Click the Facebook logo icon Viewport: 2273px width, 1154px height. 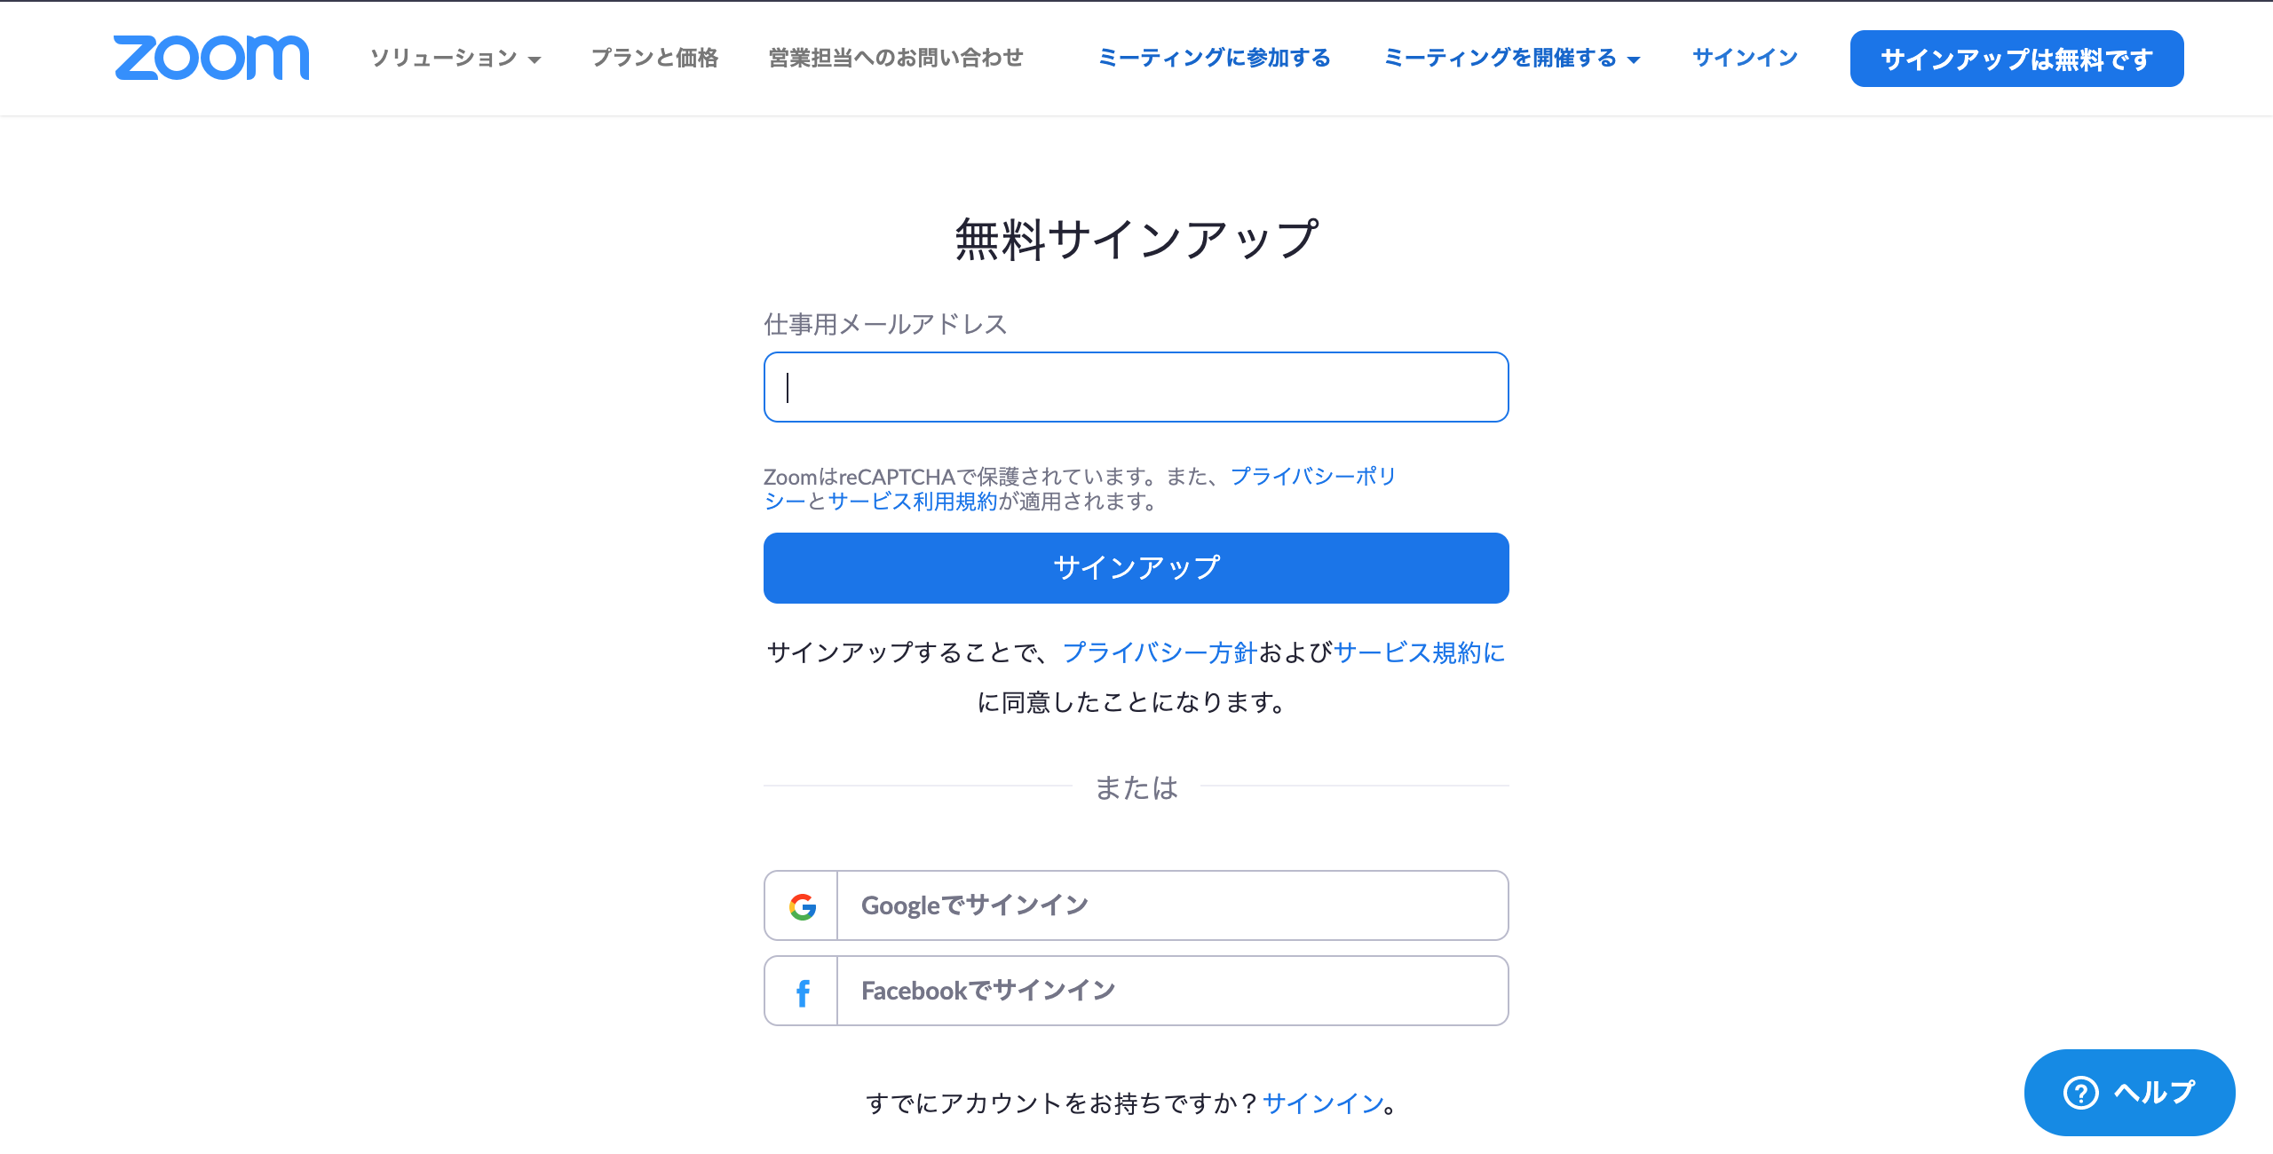(x=803, y=992)
